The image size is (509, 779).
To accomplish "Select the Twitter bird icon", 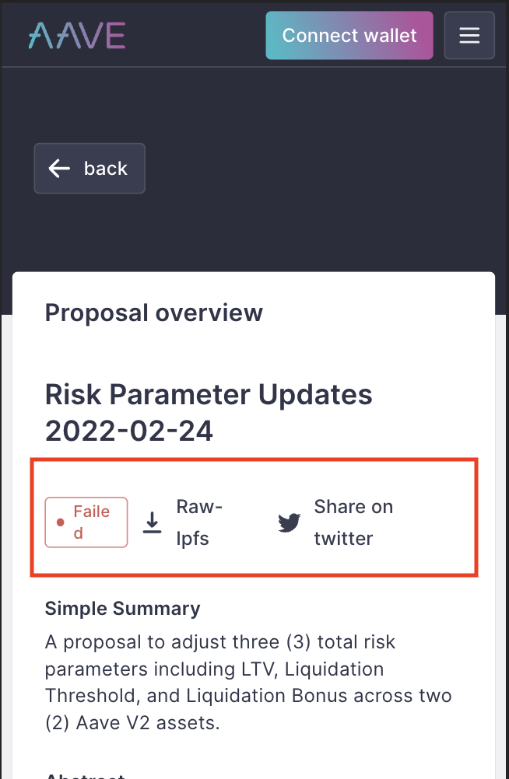I will pyautogui.click(x=288, y=522).
